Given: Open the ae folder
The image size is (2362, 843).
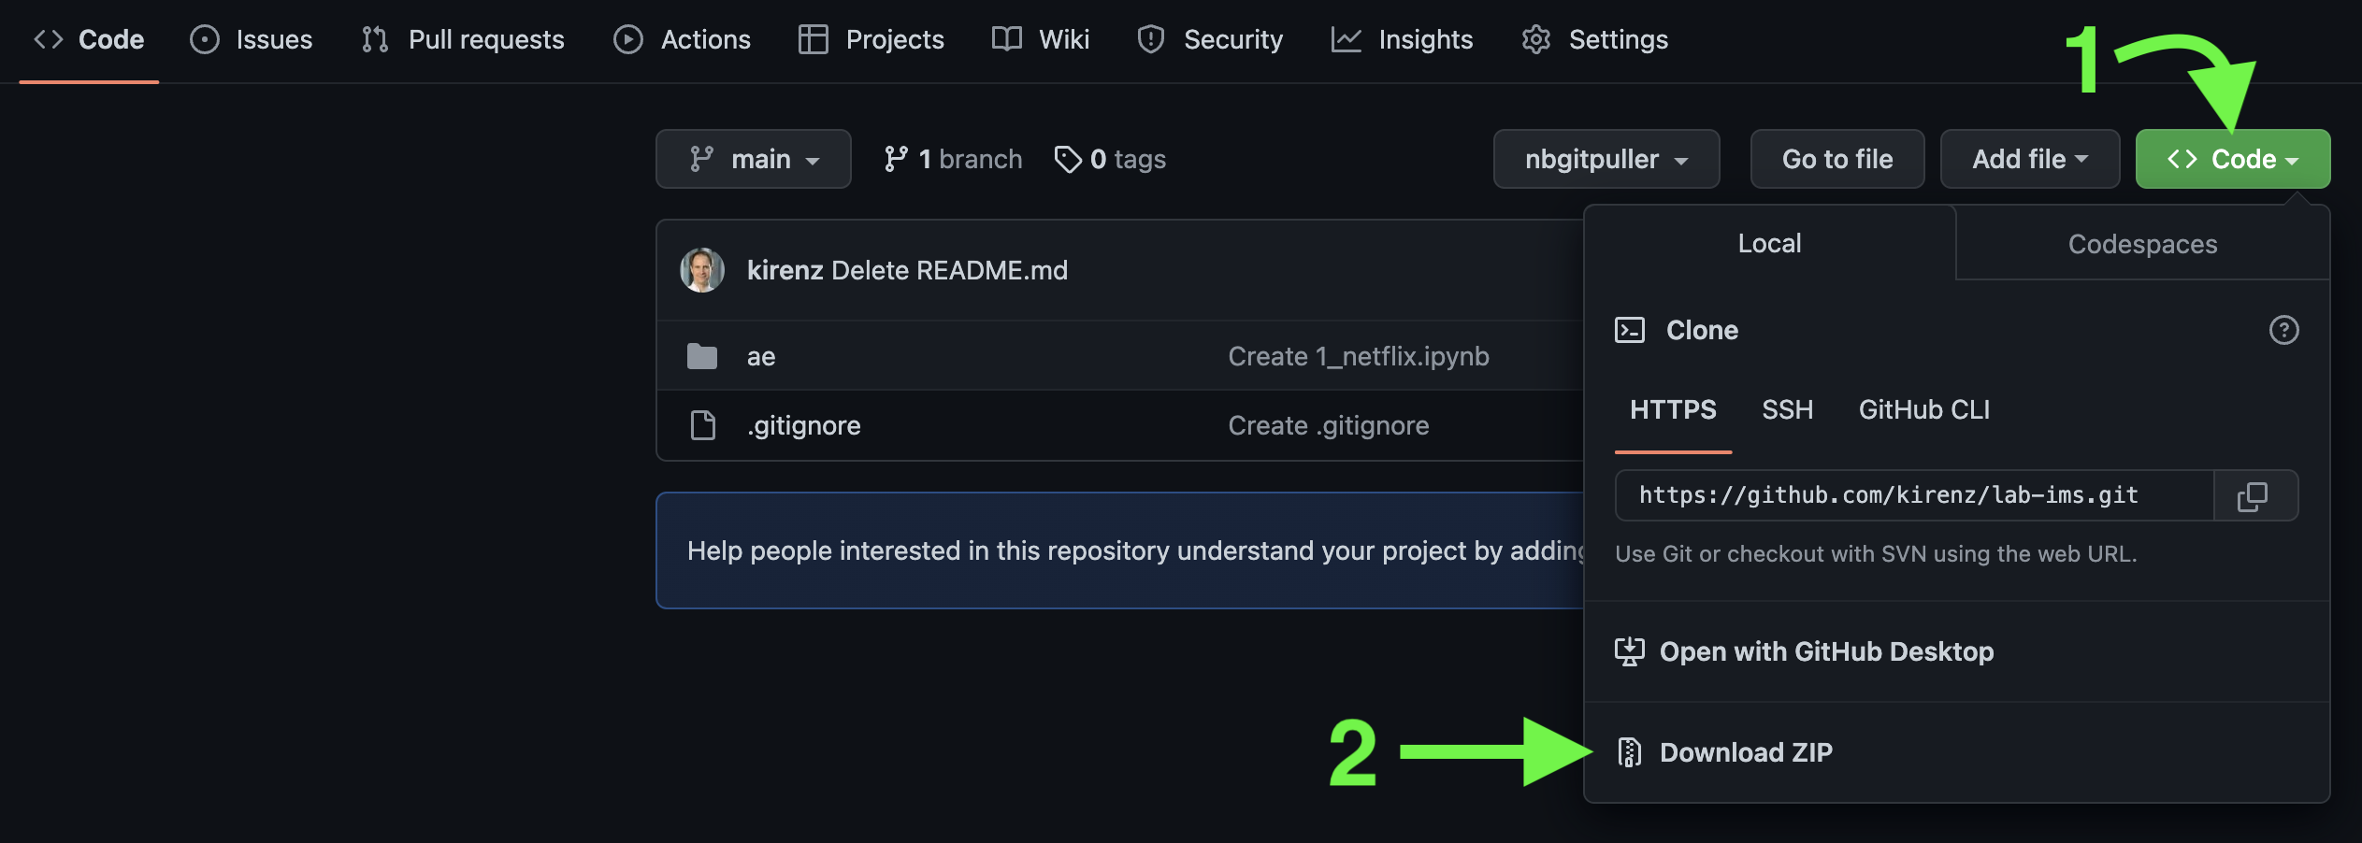Looking at the screenshot, I should point(761,356).
